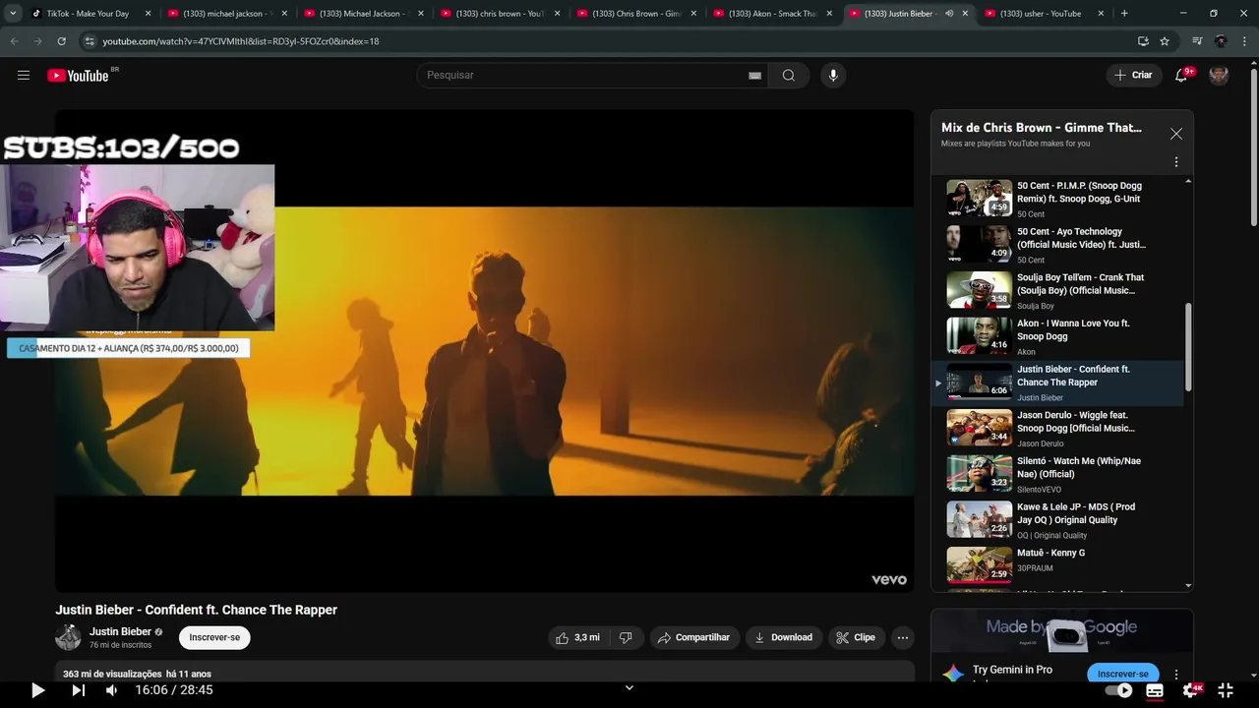1259x708 pixels.
Task: Reload the page in Chrome
Action: click(61, 41)
